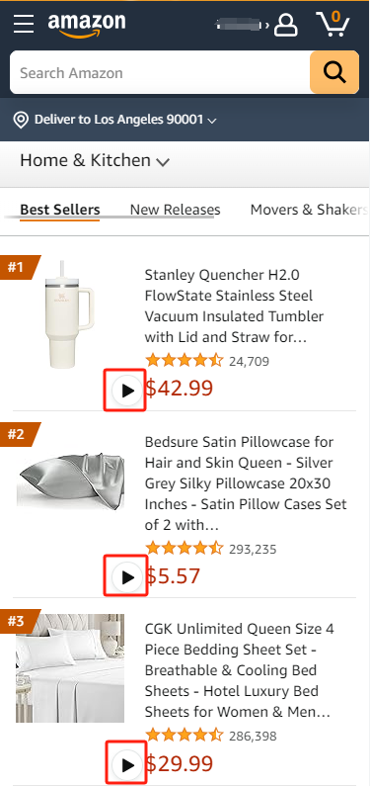Viewport: 370px width, 786px height.
Task: Click the delivery location pin icon
Action: (21, 120)
